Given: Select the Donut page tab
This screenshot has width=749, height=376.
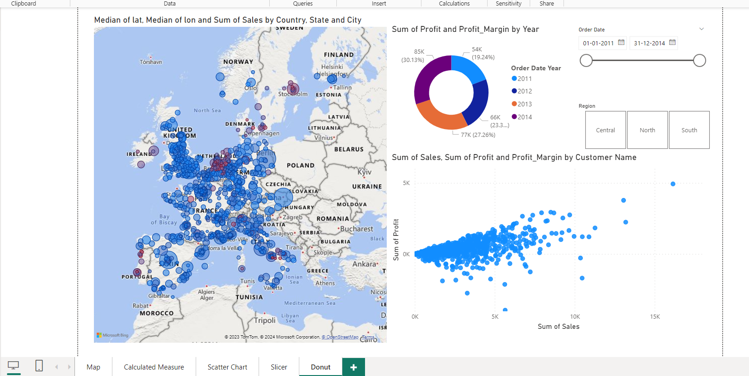Looking at the screenshot, I should coord(321,367).
